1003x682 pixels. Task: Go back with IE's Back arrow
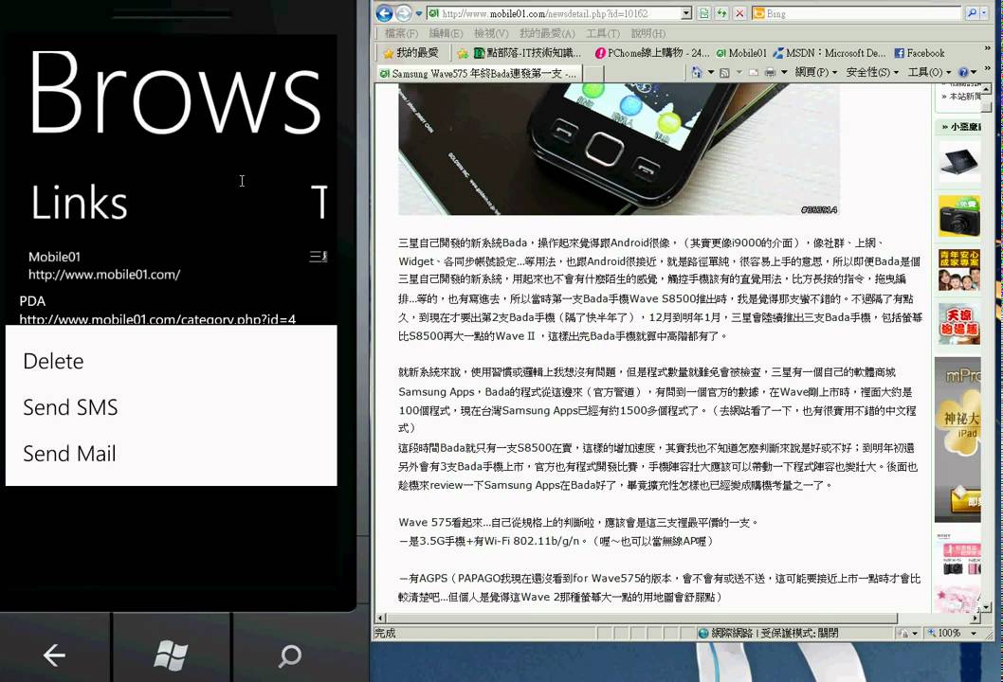(384, 13)
